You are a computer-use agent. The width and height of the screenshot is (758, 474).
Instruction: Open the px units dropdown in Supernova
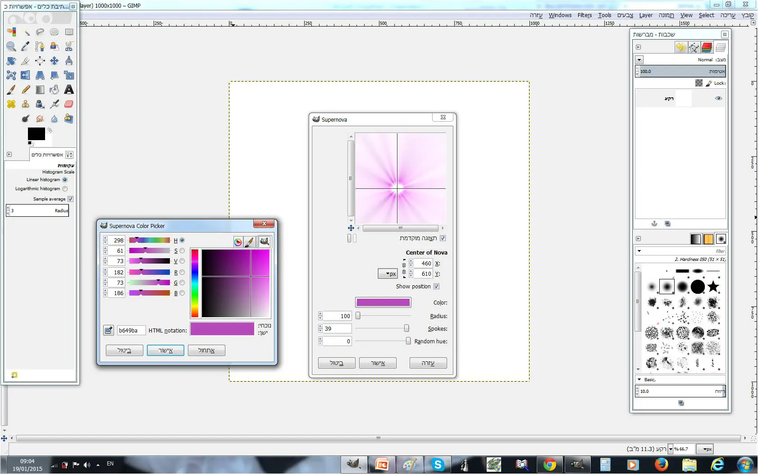coord(388,273)
